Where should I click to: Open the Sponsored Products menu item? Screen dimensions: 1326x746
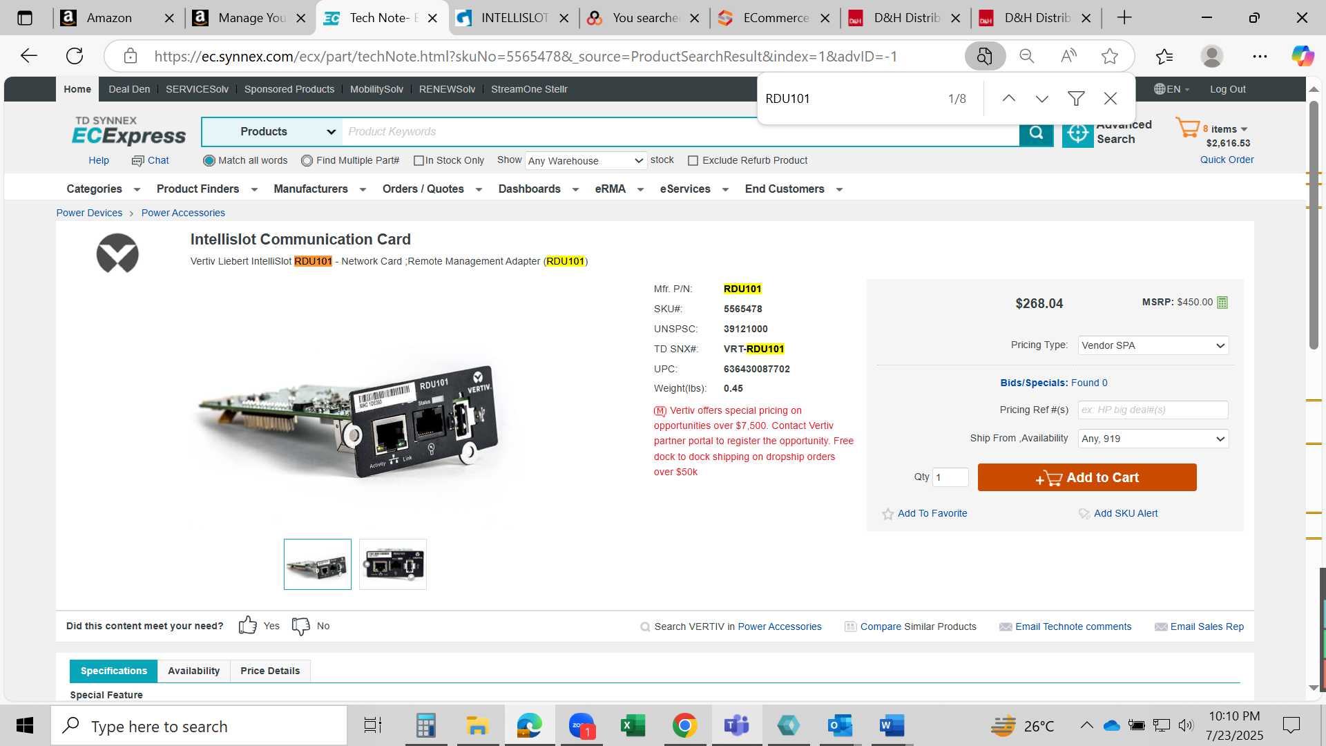[x=289, y=89]
